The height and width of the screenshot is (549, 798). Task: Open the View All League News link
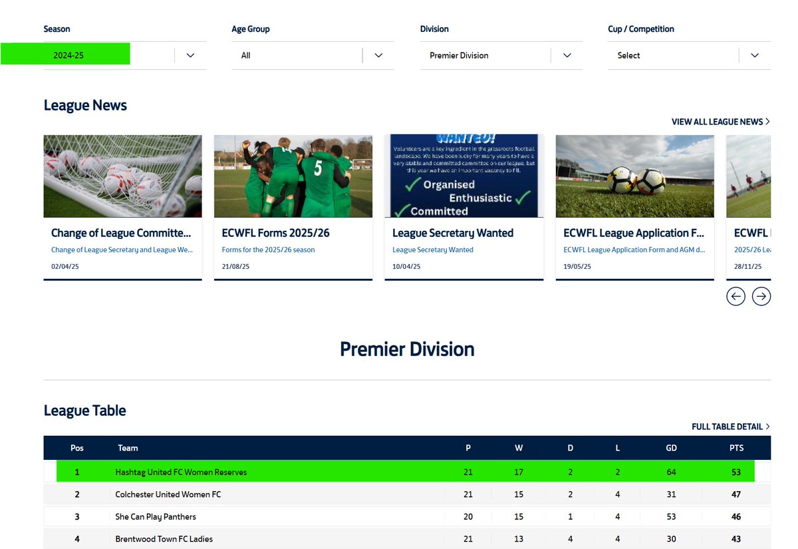721,122
